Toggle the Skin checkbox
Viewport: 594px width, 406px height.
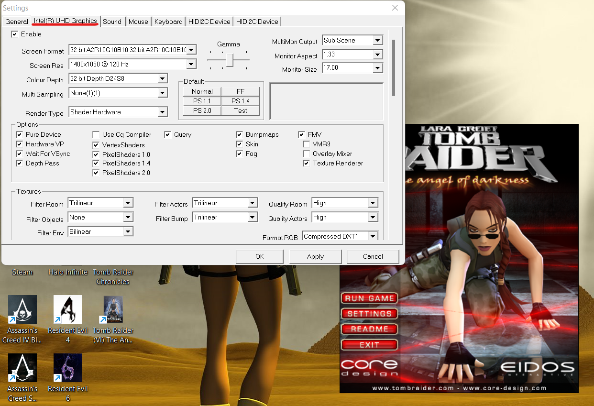[240, 144]
